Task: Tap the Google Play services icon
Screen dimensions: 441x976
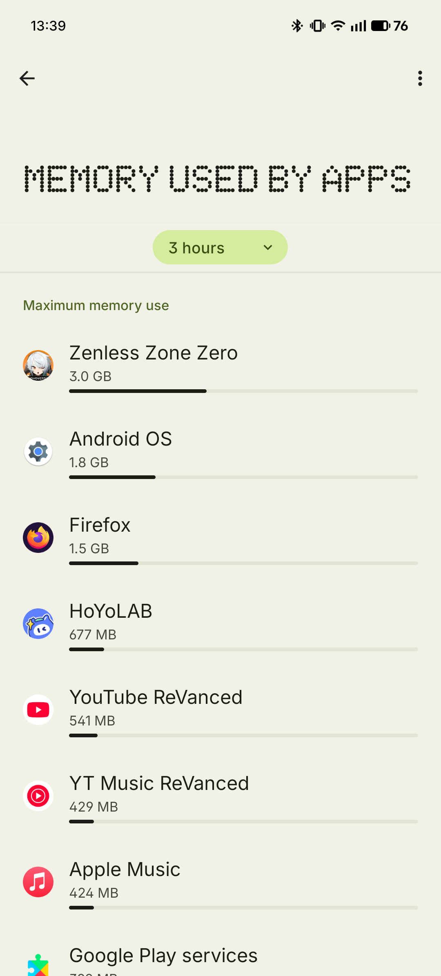Action: (x=38, y=965)
